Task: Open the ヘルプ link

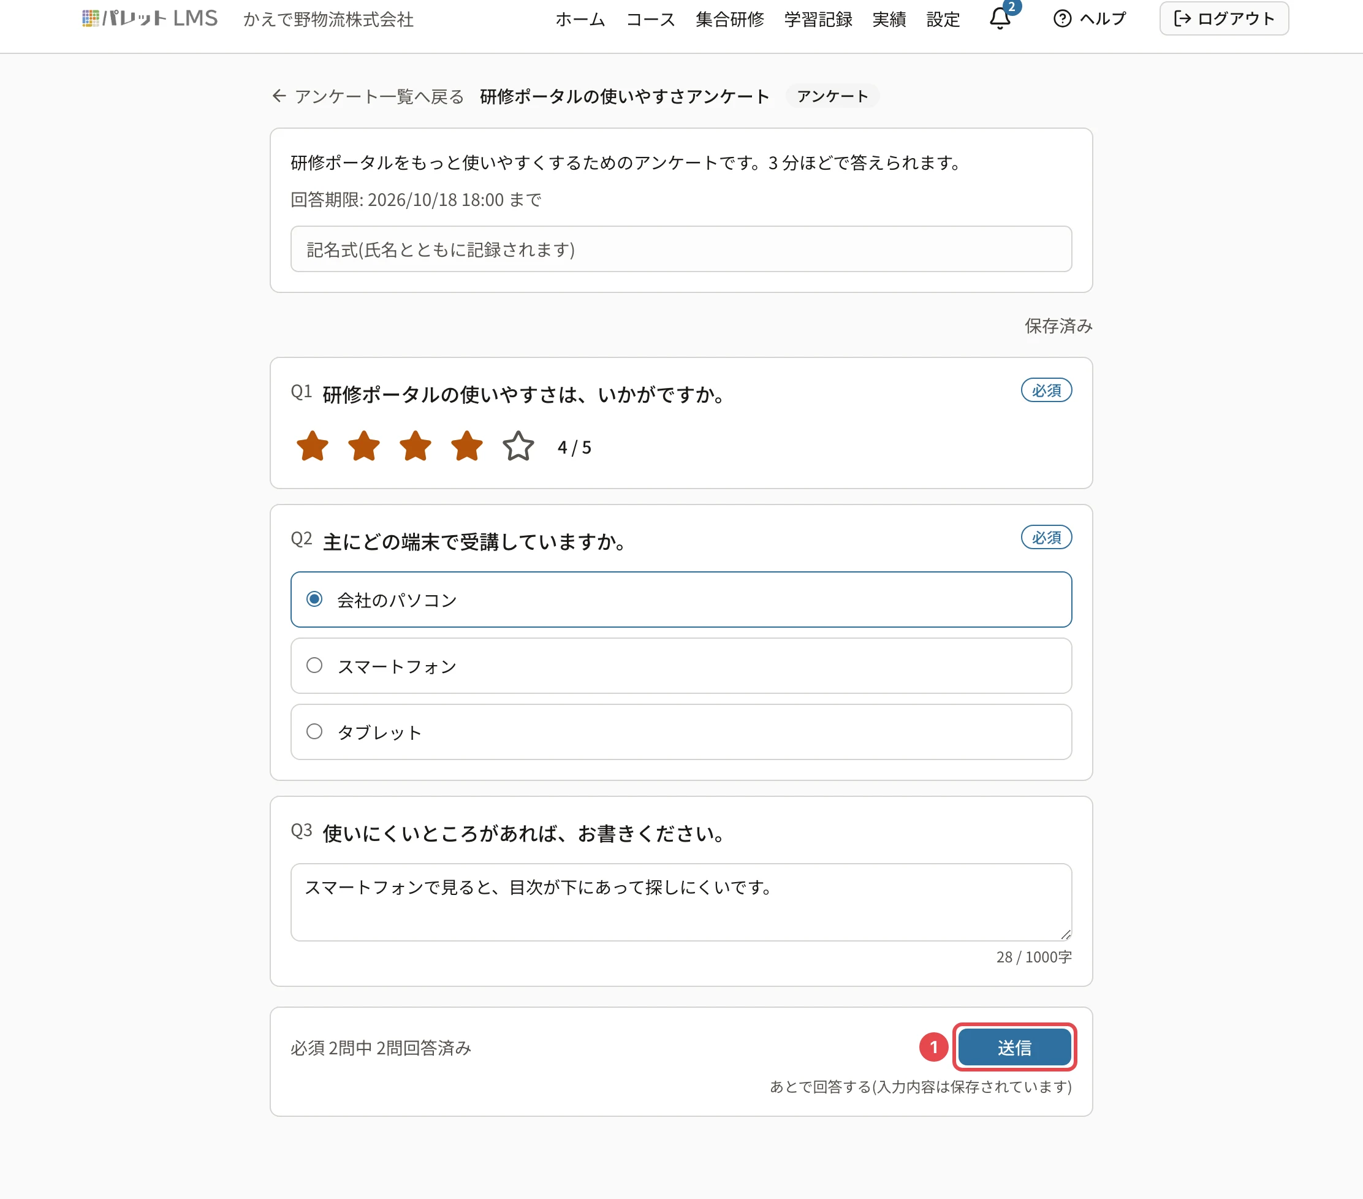Action: [1090, 18]
